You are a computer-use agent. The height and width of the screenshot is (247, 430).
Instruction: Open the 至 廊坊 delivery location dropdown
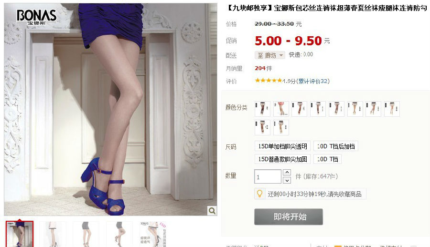[270, 55]
